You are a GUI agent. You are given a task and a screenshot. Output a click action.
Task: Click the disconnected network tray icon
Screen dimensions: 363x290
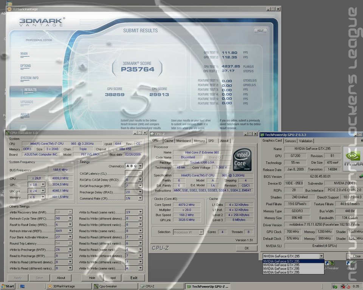click(x=343, y=286)
